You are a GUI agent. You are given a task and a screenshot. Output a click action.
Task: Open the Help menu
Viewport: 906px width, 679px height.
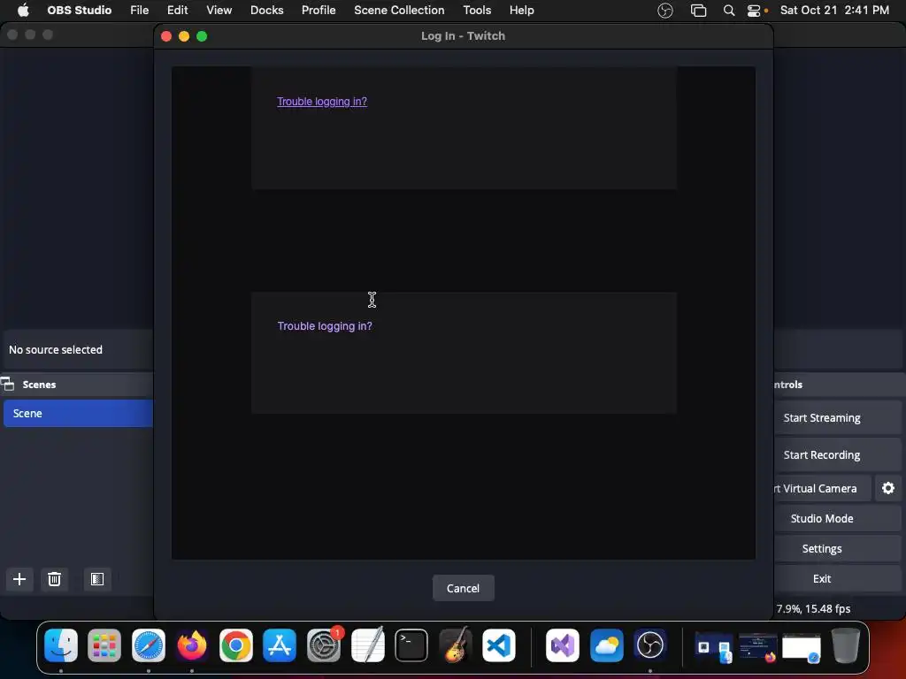[x=521, y=10]
